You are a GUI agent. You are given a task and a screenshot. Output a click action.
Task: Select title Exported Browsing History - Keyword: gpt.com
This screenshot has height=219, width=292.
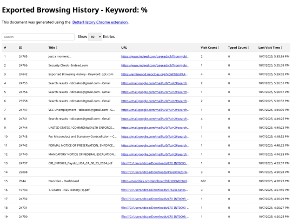point(81,74)
